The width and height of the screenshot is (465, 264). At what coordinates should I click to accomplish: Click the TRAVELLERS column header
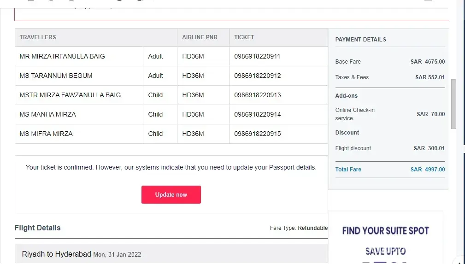coord(38,37)
